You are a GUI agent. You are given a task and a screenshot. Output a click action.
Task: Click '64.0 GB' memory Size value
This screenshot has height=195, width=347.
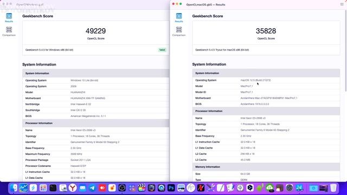[x=245, y=174]
